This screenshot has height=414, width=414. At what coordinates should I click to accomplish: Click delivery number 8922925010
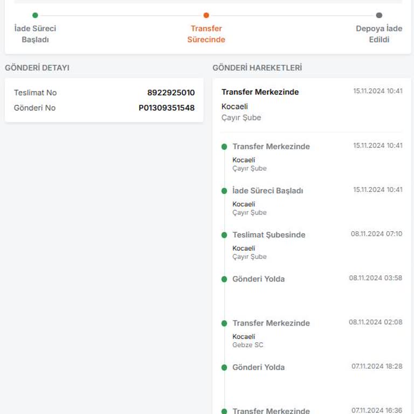pos(171,93)
